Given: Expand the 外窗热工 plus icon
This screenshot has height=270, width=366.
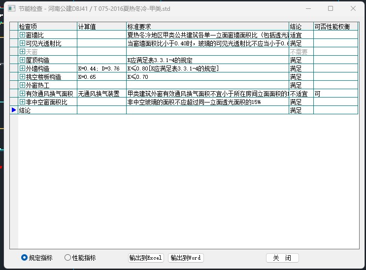Looking at the screenshot, I should tap(22, 85).
